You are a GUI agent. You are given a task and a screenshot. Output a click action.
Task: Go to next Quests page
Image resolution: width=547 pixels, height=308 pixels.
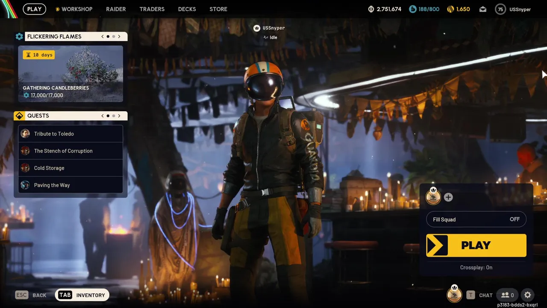[x=119, y=116]
